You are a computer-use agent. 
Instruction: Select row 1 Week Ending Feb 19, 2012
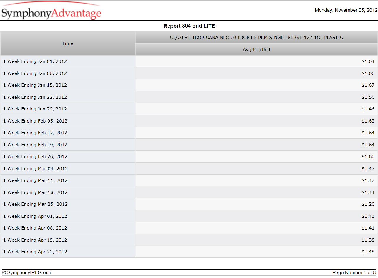click(189, 145)
